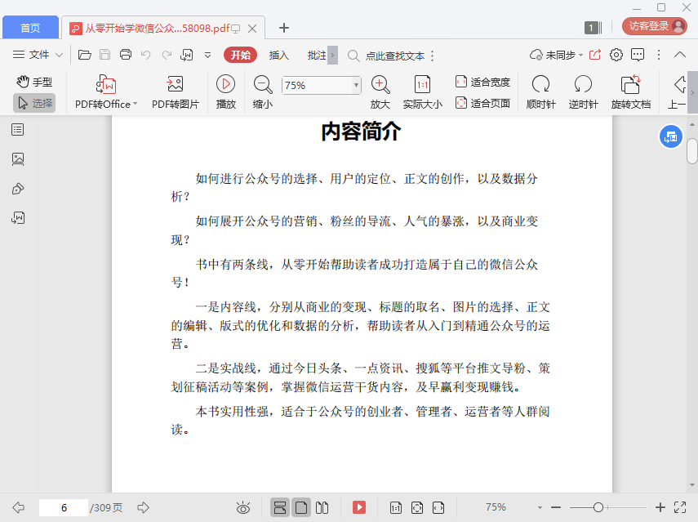Go to the 首页 home tab

tap(30, 28)
